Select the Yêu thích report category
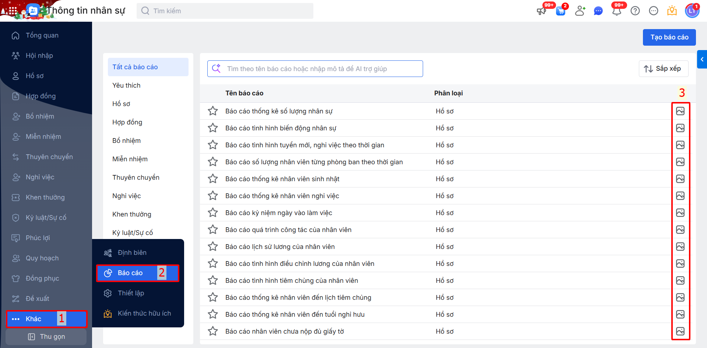The height and width of the screenshot is (348, 707). pyautogui.click(x=126, y=85)
